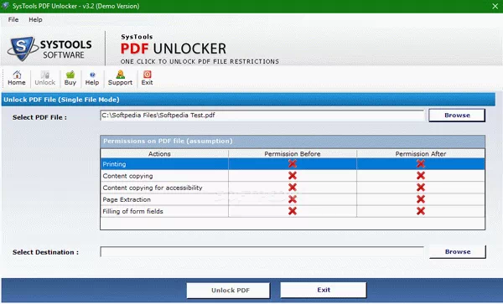Open the Support toolbar icon
This screenshot has width=503, height=304.
pos(120,78)
